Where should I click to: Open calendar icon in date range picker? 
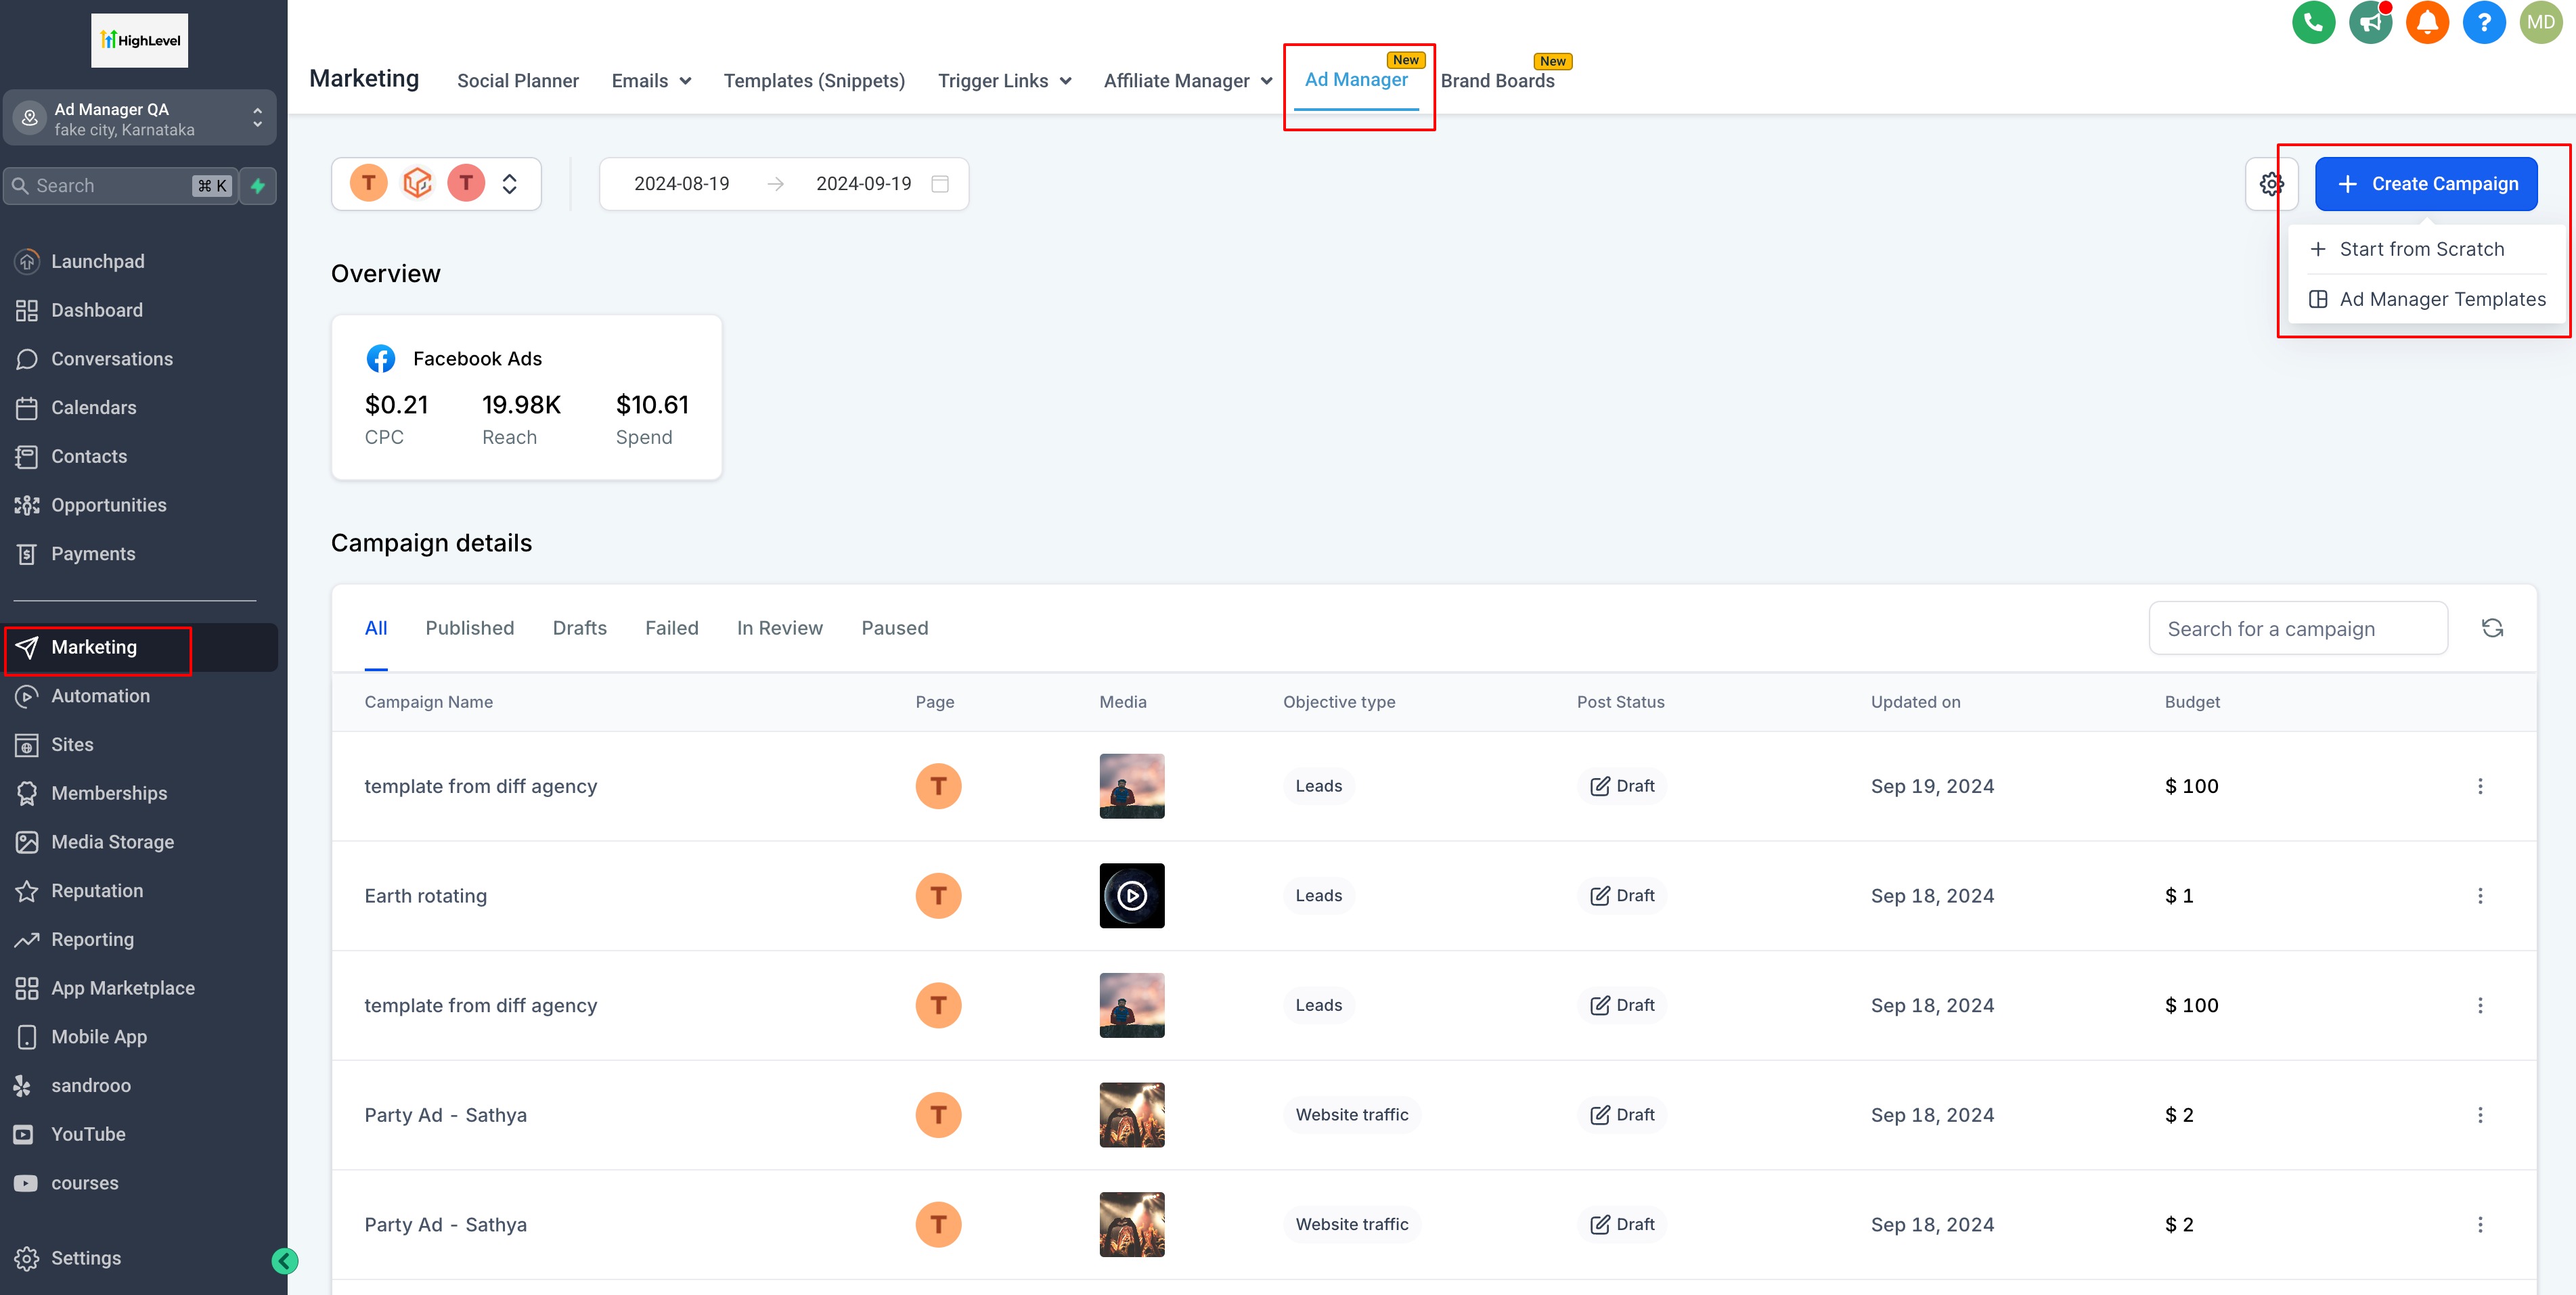(939, 184)
